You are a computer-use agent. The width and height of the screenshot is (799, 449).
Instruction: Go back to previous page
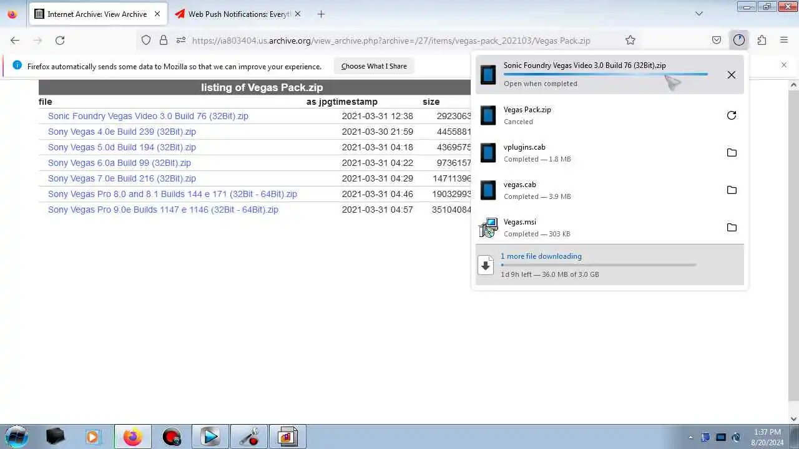click(x=15, y=40)
